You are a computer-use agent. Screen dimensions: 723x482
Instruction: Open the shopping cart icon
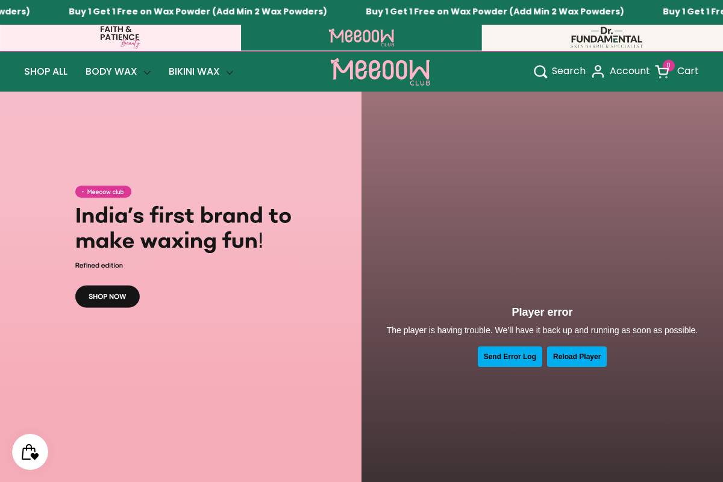662,72
